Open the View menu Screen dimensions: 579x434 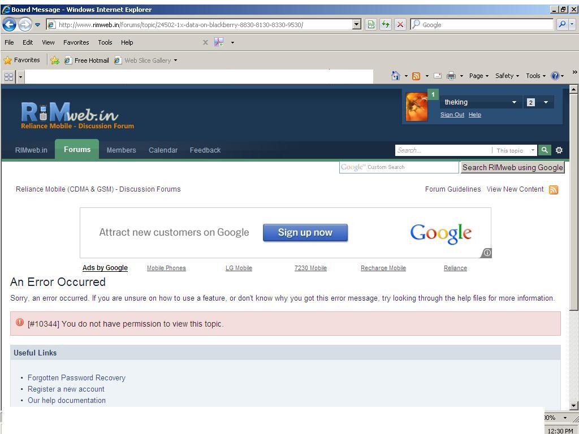[x=48, y=42]
